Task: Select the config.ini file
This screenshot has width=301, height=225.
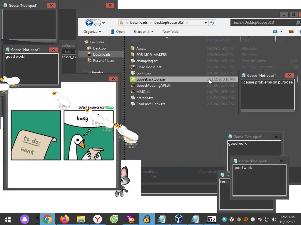Action: (143, 73)
